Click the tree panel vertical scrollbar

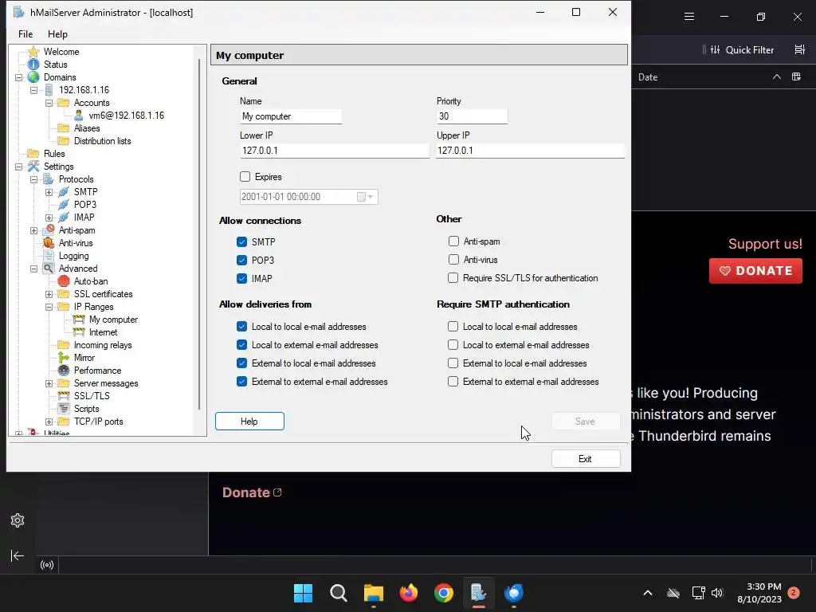click(x=198, y=234)
